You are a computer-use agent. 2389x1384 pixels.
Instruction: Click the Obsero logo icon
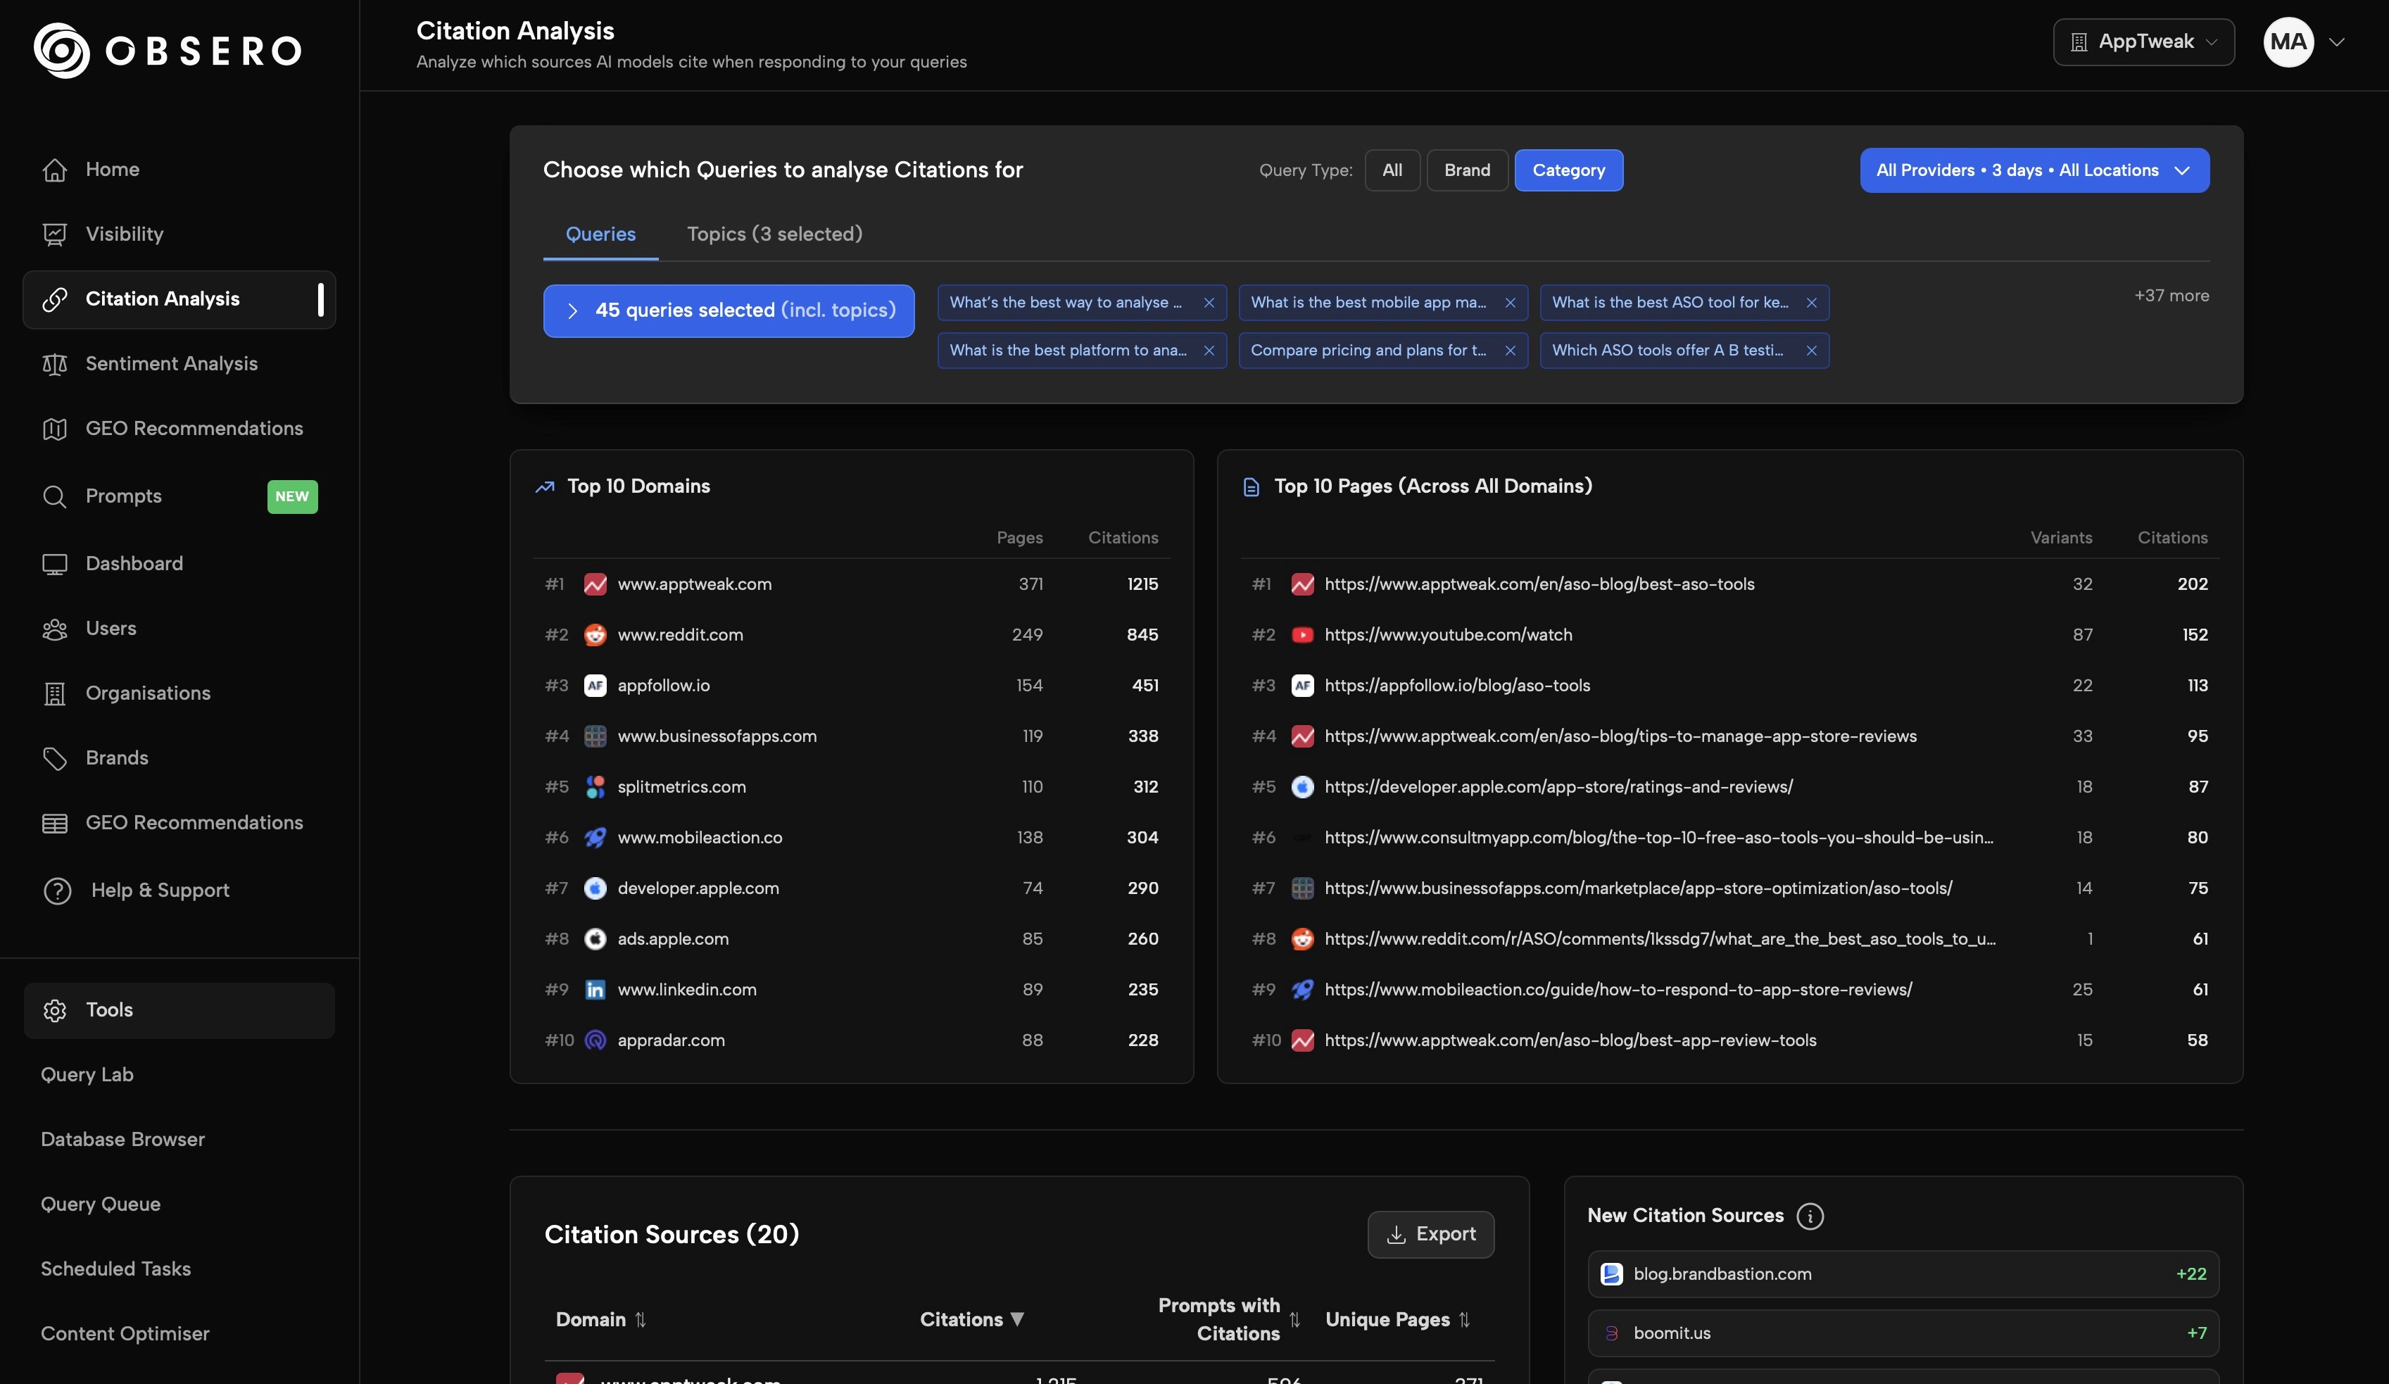(62, 50)
